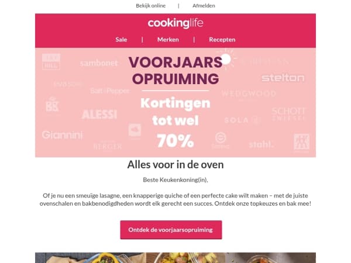Click the oven dishes photo
The width and height of the screenshot is (351, 263).
click(175, 258)
